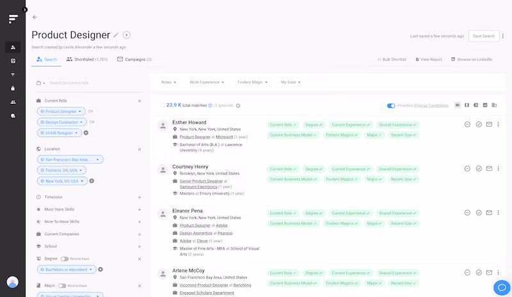
Task: Remove the Location filter section
Action: coord(140,149)
